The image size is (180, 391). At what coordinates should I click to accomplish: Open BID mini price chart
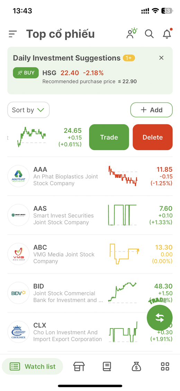pos(123,293)
